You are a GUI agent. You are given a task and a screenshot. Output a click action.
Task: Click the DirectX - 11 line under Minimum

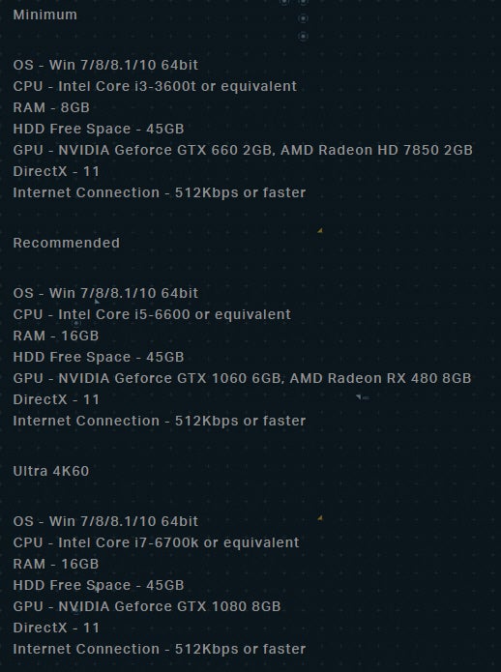[x=56, y=171]
